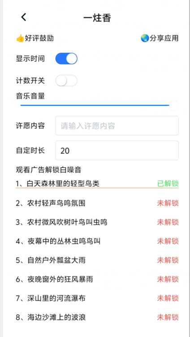Tap the globe 分享应用 icon
The width and height of the screenshot is (190, 337).
click(x=145, y=38)
